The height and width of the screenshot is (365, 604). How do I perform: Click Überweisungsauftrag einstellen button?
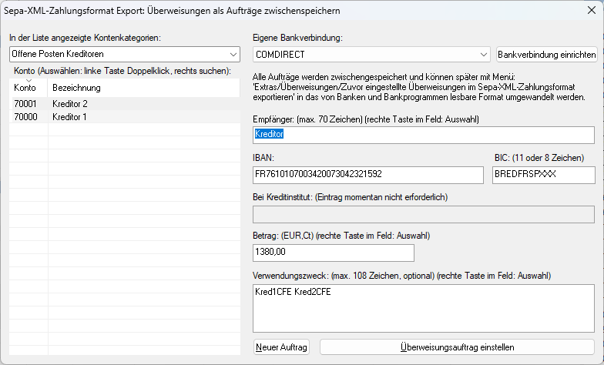458,347
